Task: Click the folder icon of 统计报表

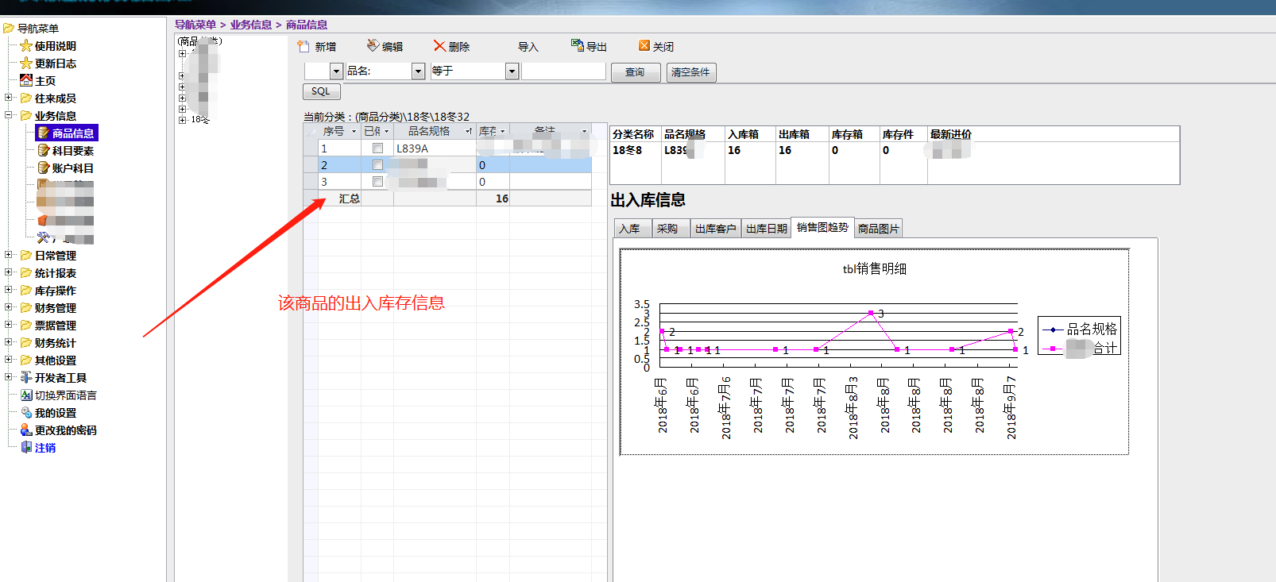Action: [26, 273]
